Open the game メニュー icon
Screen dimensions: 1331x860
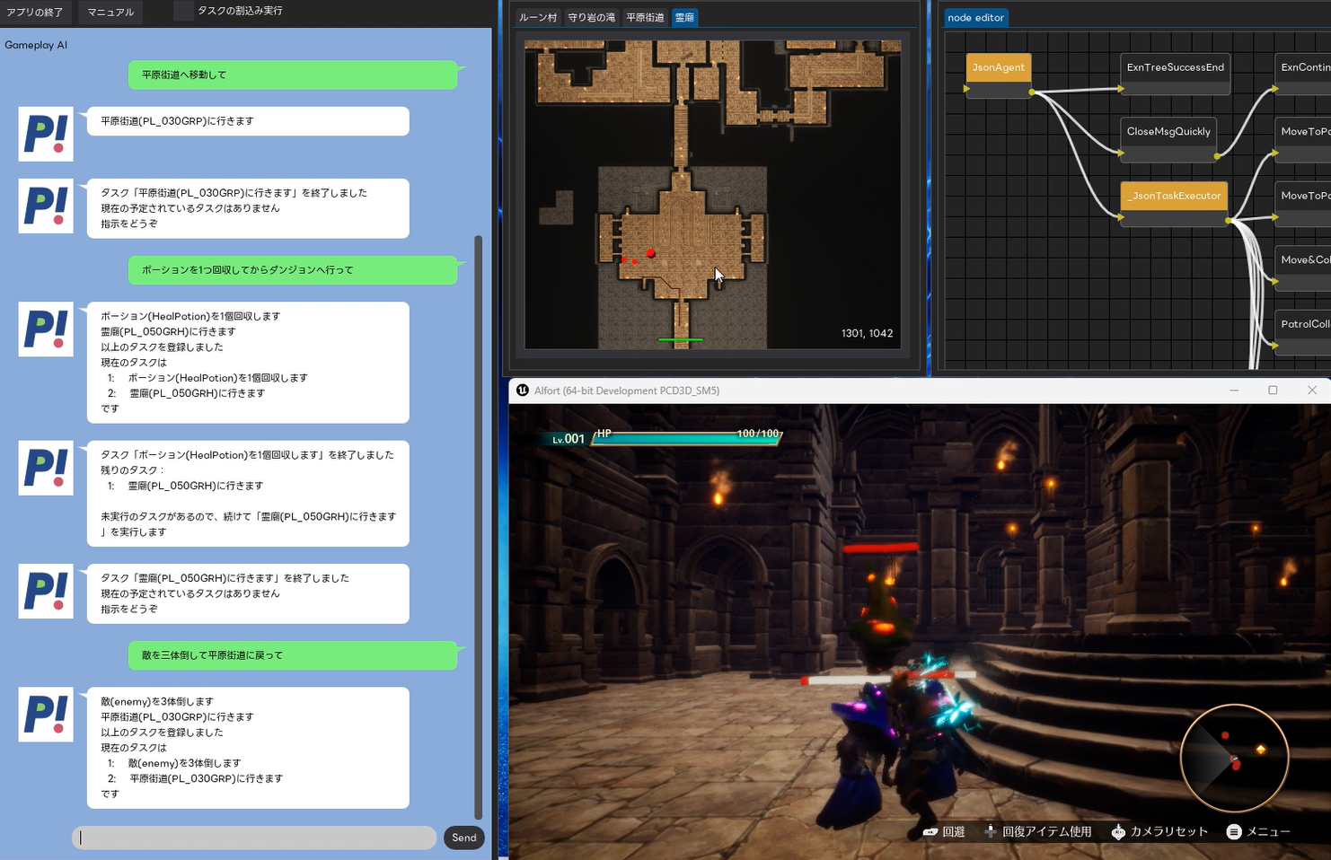(1234, 832)
